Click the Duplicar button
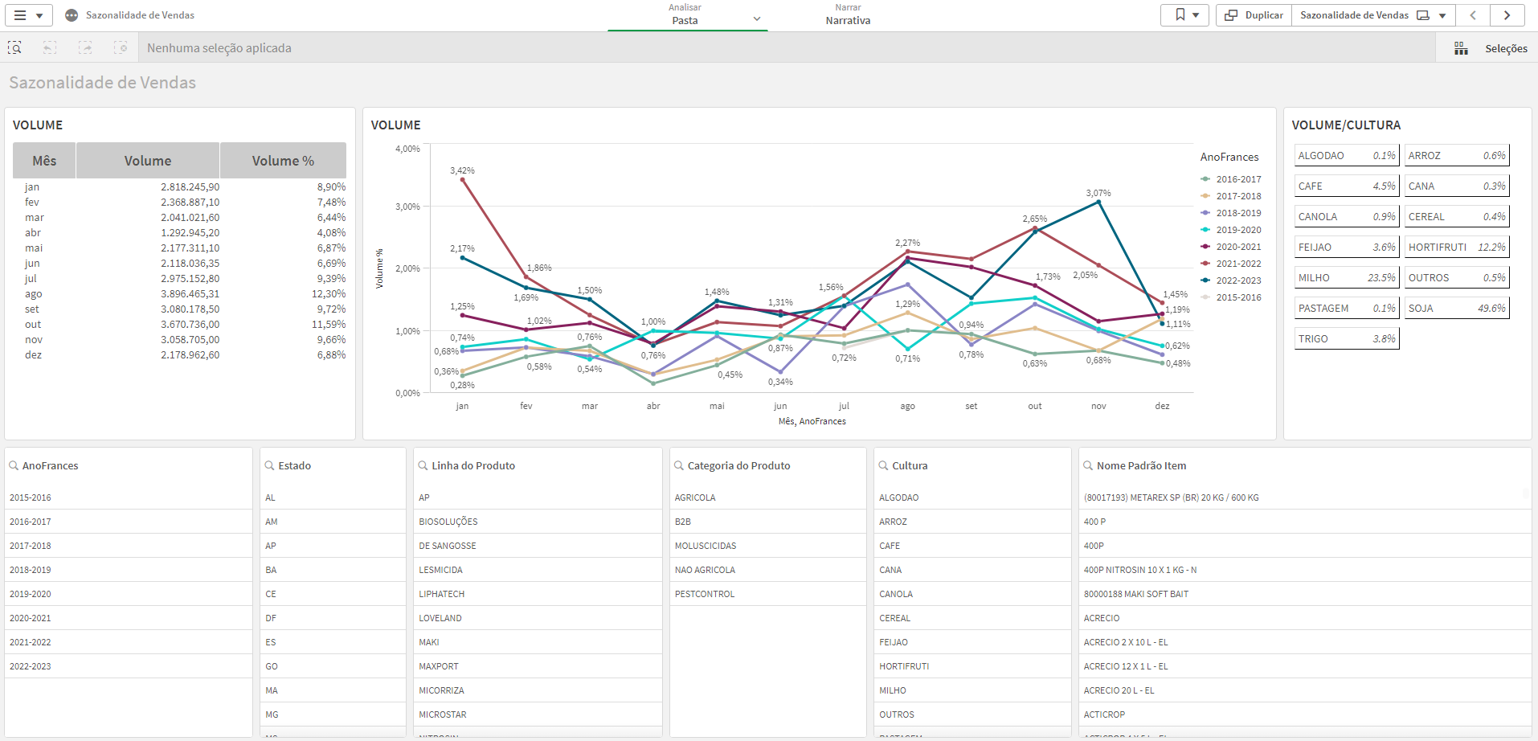 point(1253,14)
